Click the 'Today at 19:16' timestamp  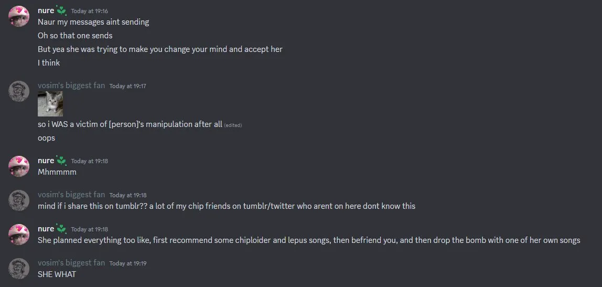point(90,11)
